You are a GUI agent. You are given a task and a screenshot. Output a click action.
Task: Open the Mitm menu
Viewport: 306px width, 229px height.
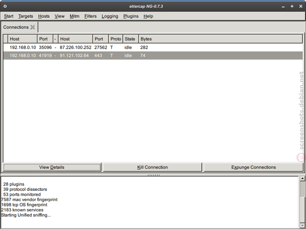point(75,16)
